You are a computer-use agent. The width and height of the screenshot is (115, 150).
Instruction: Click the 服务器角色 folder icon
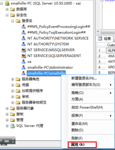click(x=18, y=79)
